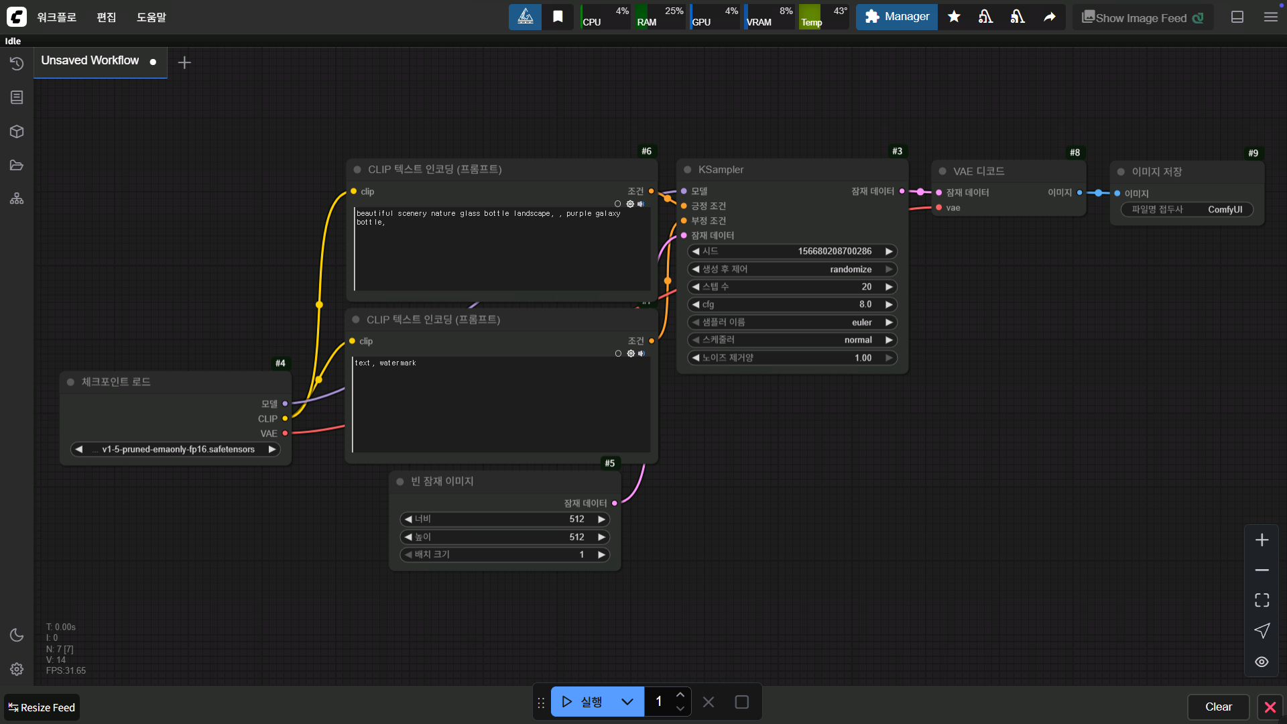Click the Clear button
1287x724 pixels.
click(1218, 707)
